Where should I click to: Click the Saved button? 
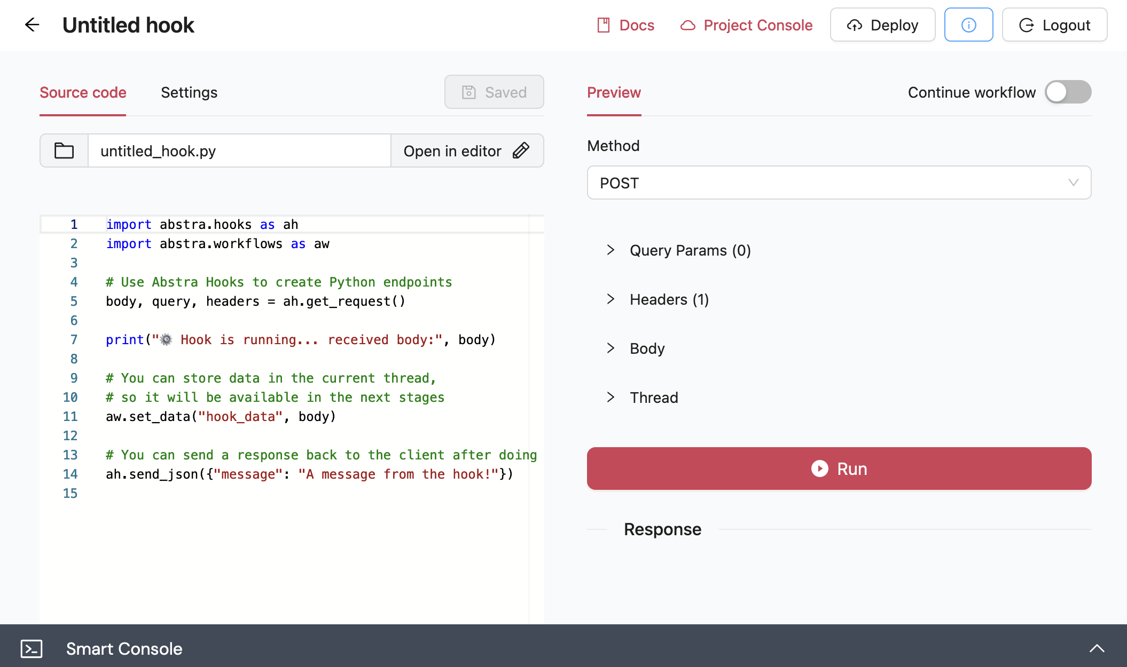click(494, 92)
